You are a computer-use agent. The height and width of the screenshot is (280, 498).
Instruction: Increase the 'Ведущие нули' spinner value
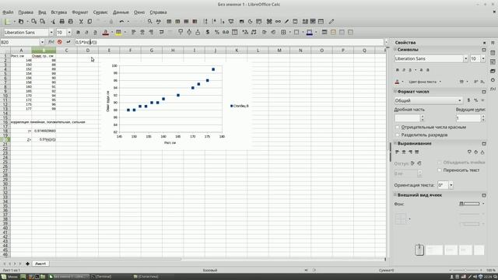(483, 116)
